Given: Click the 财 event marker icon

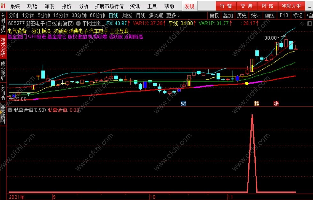Looking at the screenshot, I should (x=183, y=104).
